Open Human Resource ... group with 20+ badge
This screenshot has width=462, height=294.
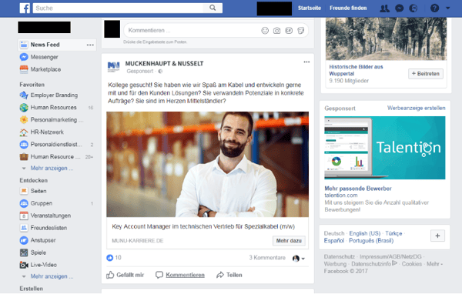click(x=56, y=157)
